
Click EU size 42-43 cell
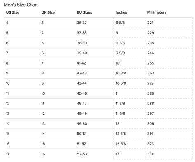(x=82, y=73)
